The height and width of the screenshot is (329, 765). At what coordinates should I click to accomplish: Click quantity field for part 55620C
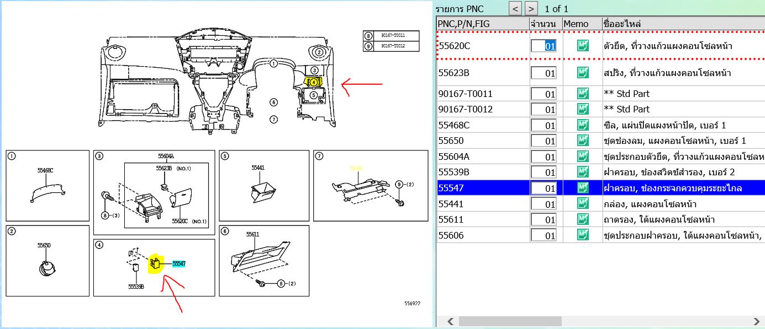(544, 46)
